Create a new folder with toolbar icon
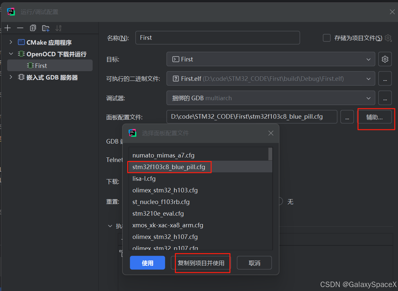The height and width of the screenshot is (291, 398). (46, 28)
